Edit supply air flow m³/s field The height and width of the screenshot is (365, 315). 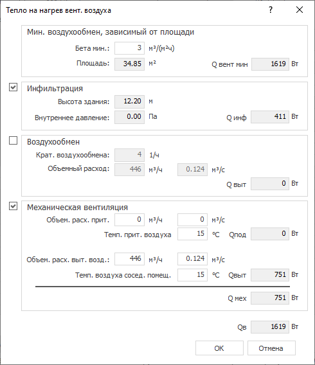pos(192,220)
